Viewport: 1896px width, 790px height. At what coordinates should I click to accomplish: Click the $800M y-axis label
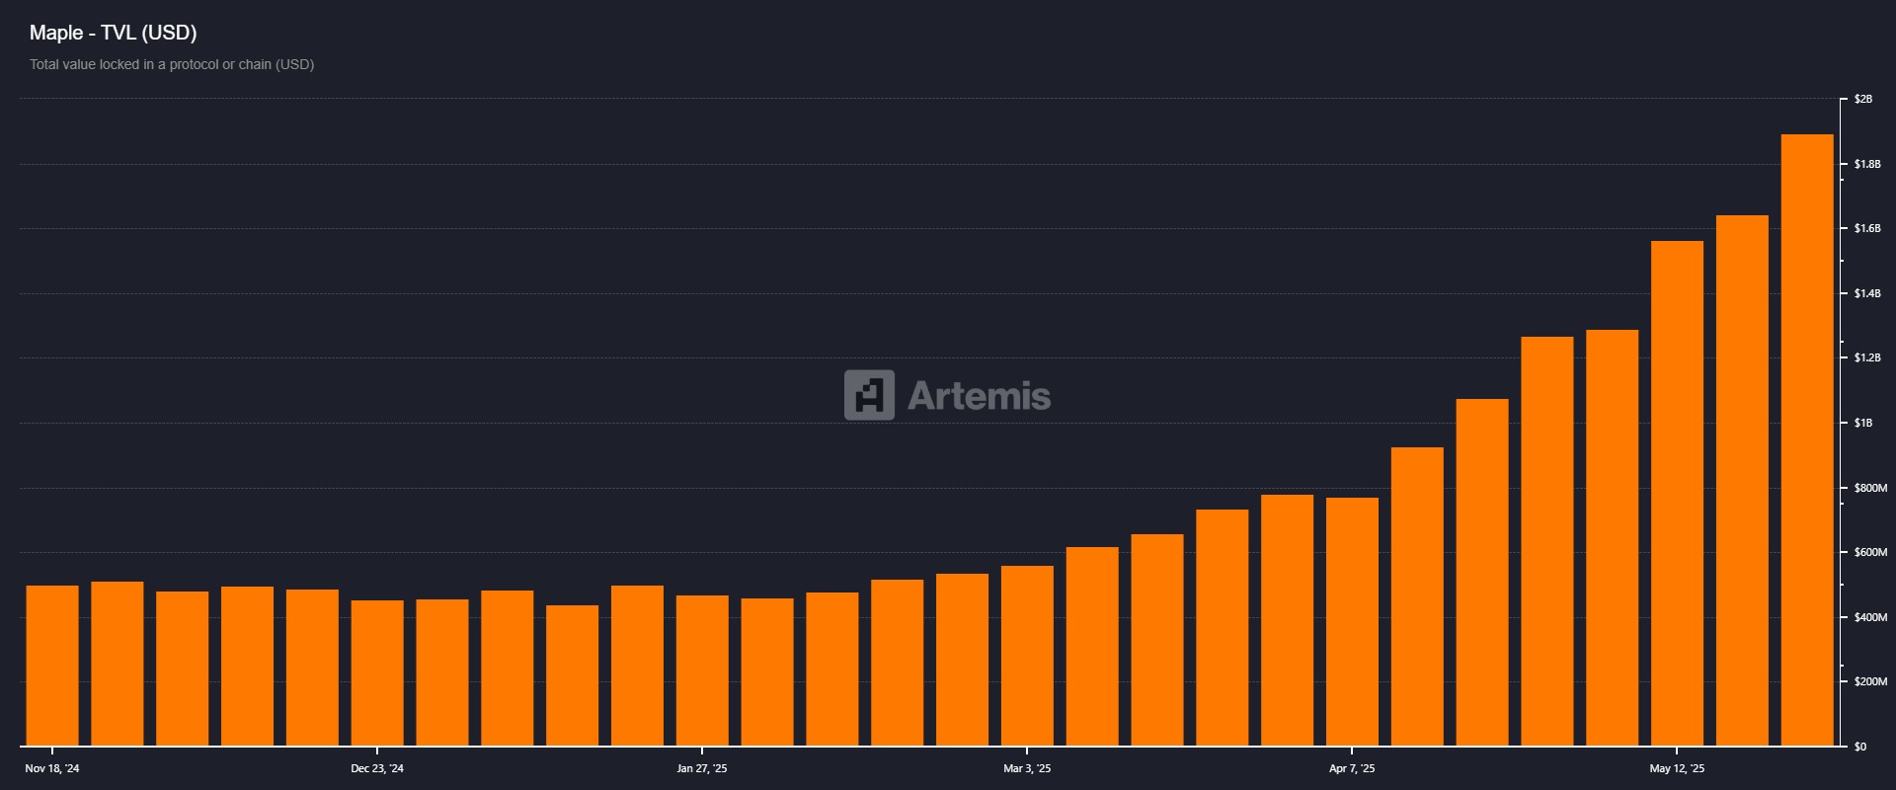(x=1869, y=488)
